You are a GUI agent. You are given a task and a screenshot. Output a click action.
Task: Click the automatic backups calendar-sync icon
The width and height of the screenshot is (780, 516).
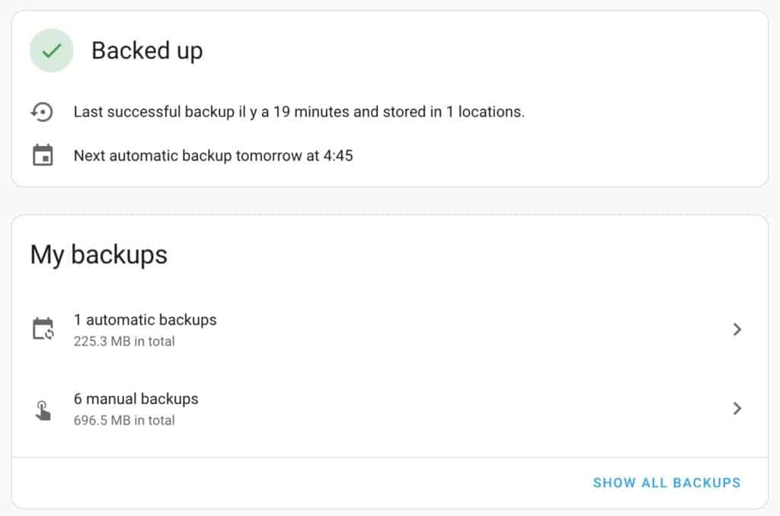tap(43, 329)
